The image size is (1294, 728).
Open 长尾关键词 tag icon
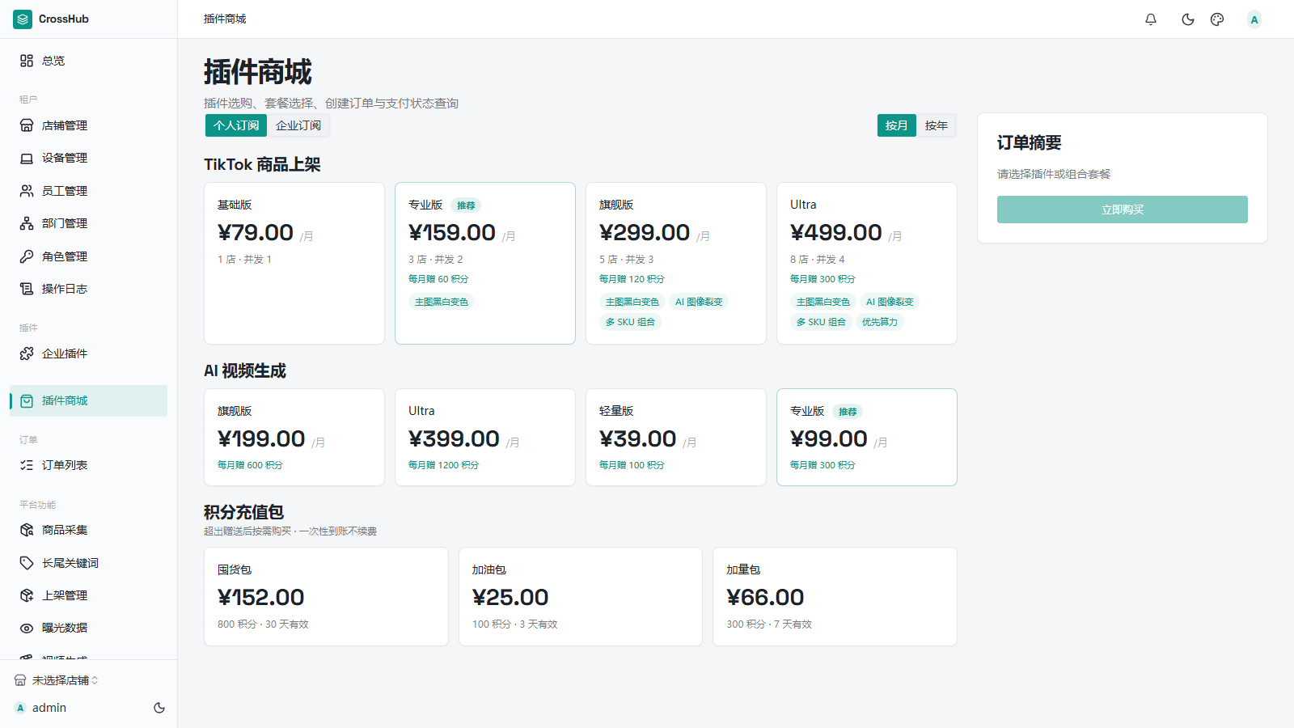point(27,563)
